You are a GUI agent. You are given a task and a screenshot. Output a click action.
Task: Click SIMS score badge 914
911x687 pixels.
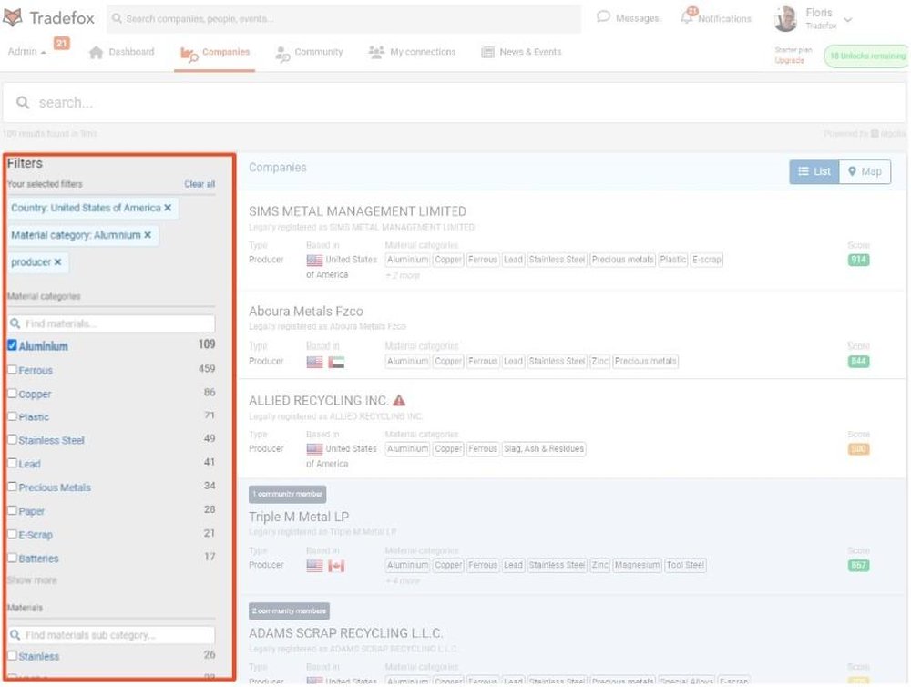[858, 260]
